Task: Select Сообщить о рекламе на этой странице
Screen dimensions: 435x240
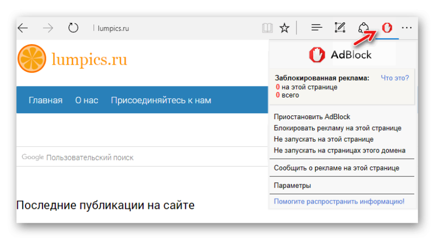Action: (x=337, y=168)
